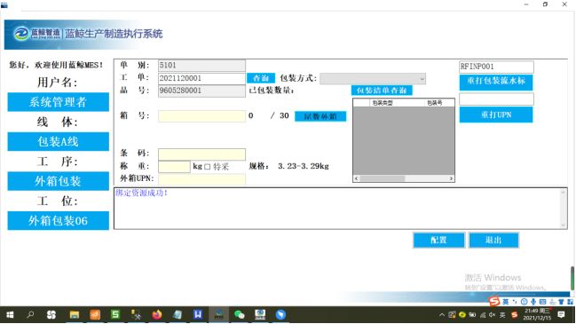
Task: Click the 退出 button
Action: [x=493, y=241]
